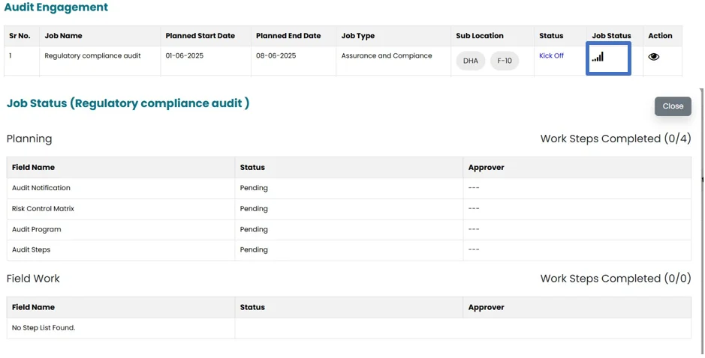Viewport: 705px width, 358px height.
Task: Close the Job Status panel
Action: click(x=672, y=106)
